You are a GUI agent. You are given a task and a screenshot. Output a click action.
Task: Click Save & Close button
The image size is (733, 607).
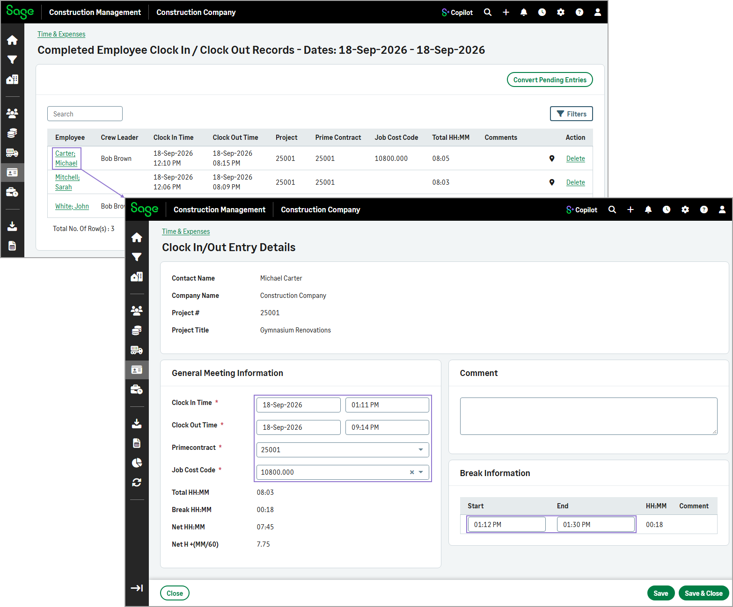coord(704,593)
